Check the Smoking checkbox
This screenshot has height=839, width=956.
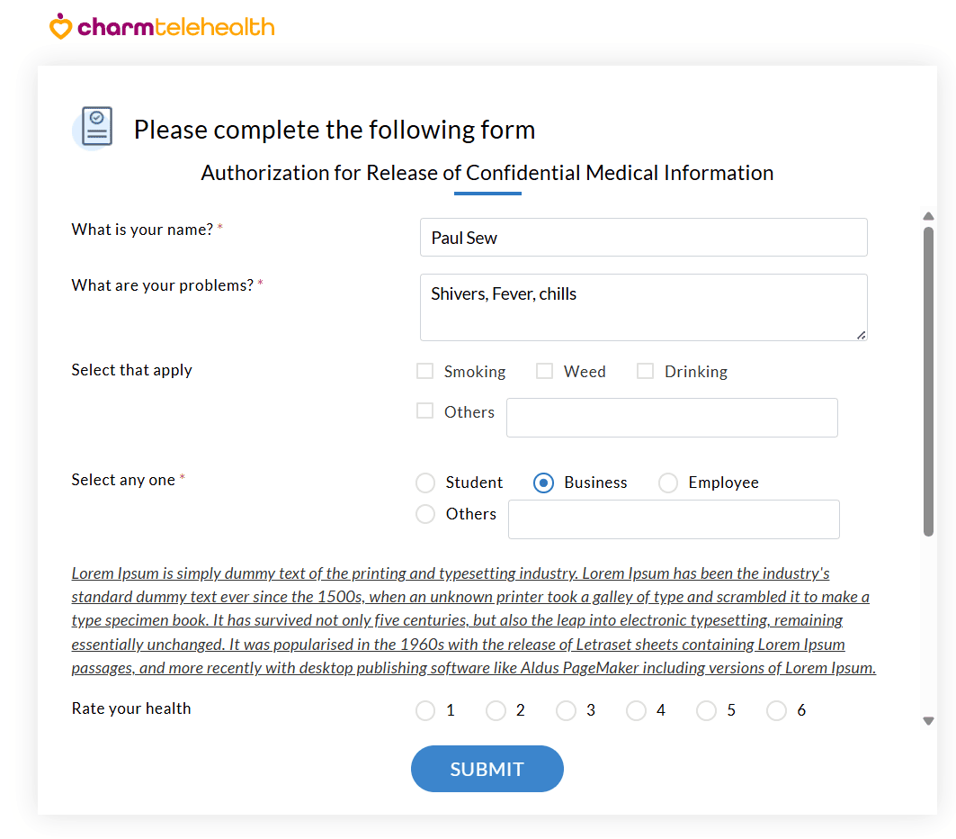click(424, 370)
